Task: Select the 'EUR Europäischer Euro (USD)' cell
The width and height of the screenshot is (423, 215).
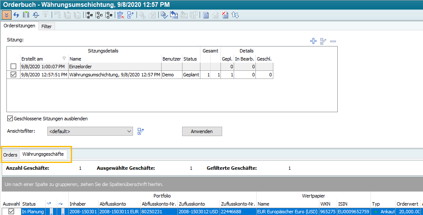Action: pyautogui.click(x=287, y=212)
